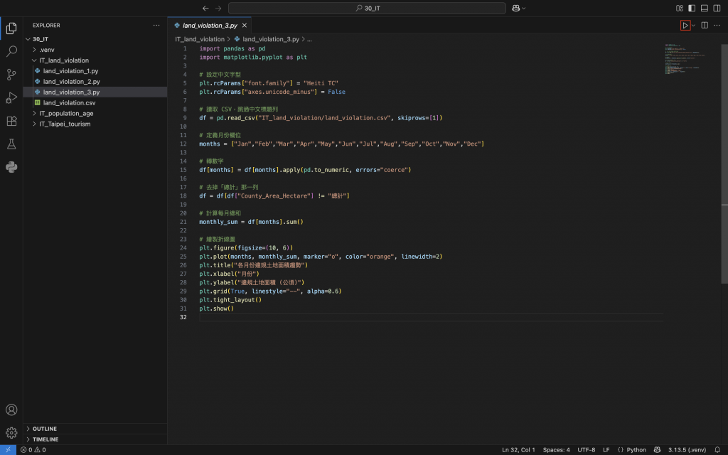Toggle the Secondary Side Bar visibility
Screen dimensions: 728x455
coord(717,8)
